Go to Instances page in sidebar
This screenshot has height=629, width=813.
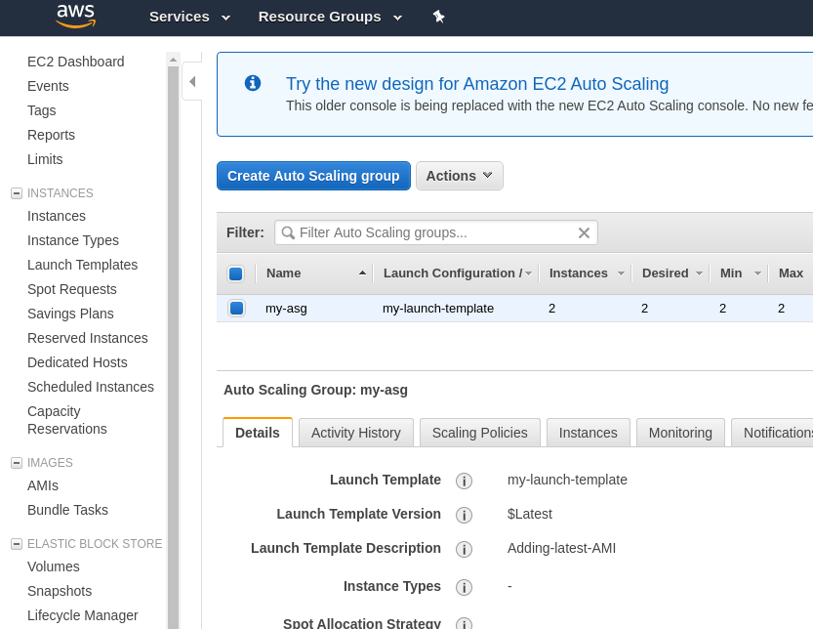point(57,216)
